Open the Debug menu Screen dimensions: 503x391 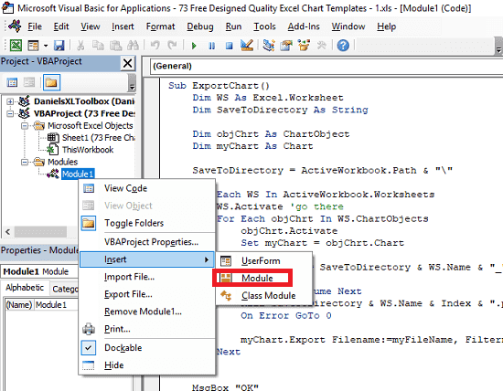[200, 26]
